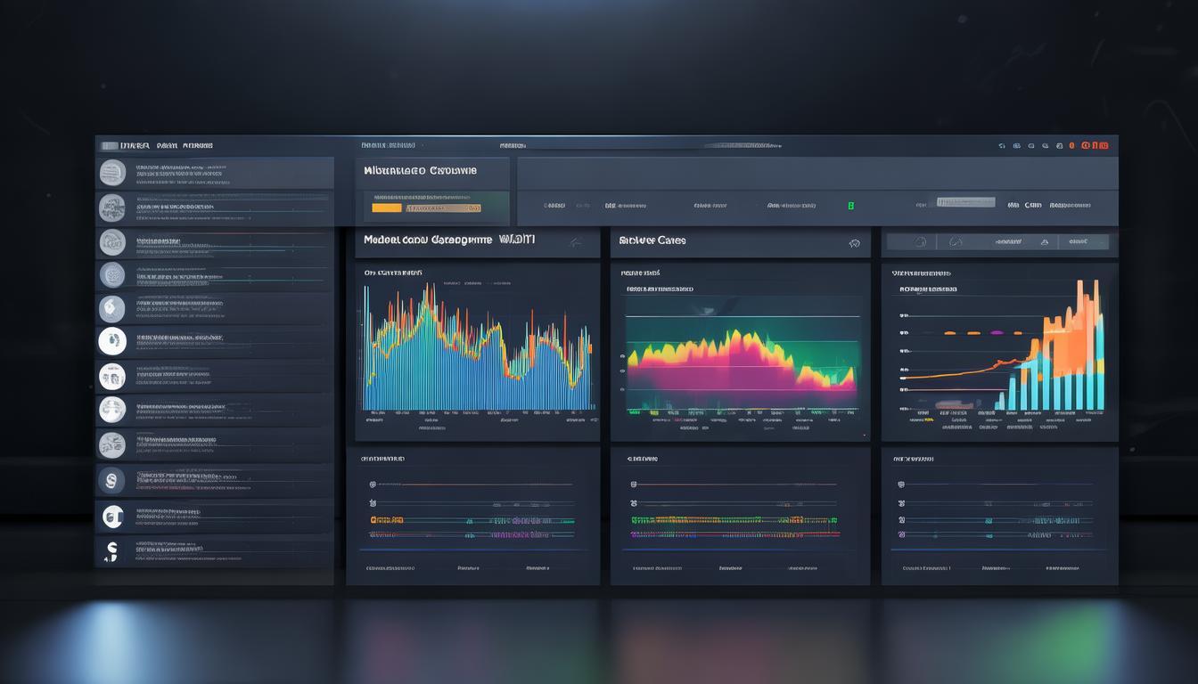Focus the light gray input field in toolbar
Viewport: 1198px width, 684px height.
click(x=964, y=202)
